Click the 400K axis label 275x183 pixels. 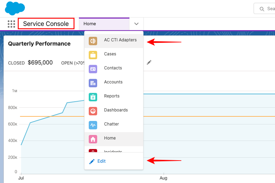pyautogui.click(x=13, y=141)
